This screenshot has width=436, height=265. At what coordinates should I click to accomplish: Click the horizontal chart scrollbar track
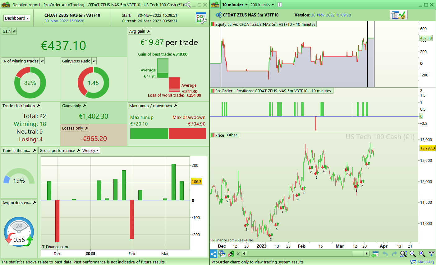305,254
